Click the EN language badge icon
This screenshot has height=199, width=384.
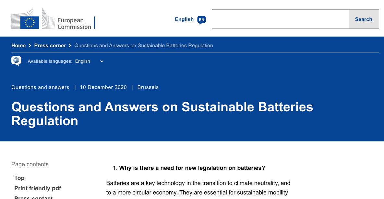(201, 20)
